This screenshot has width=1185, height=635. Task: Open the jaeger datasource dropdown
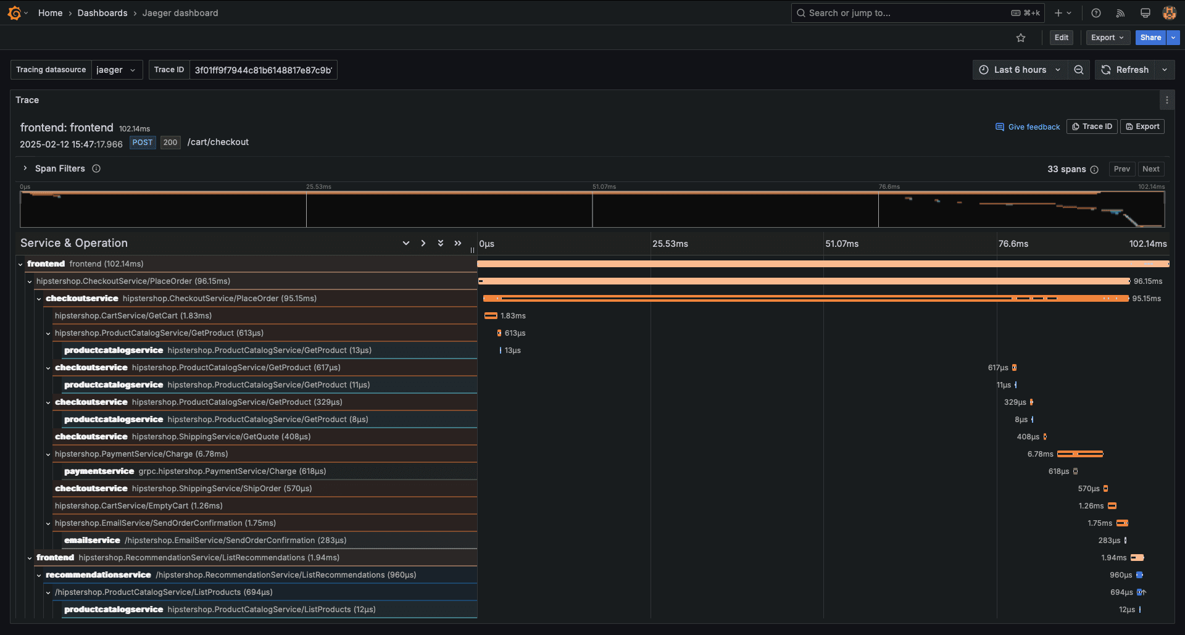pos(117,70)
